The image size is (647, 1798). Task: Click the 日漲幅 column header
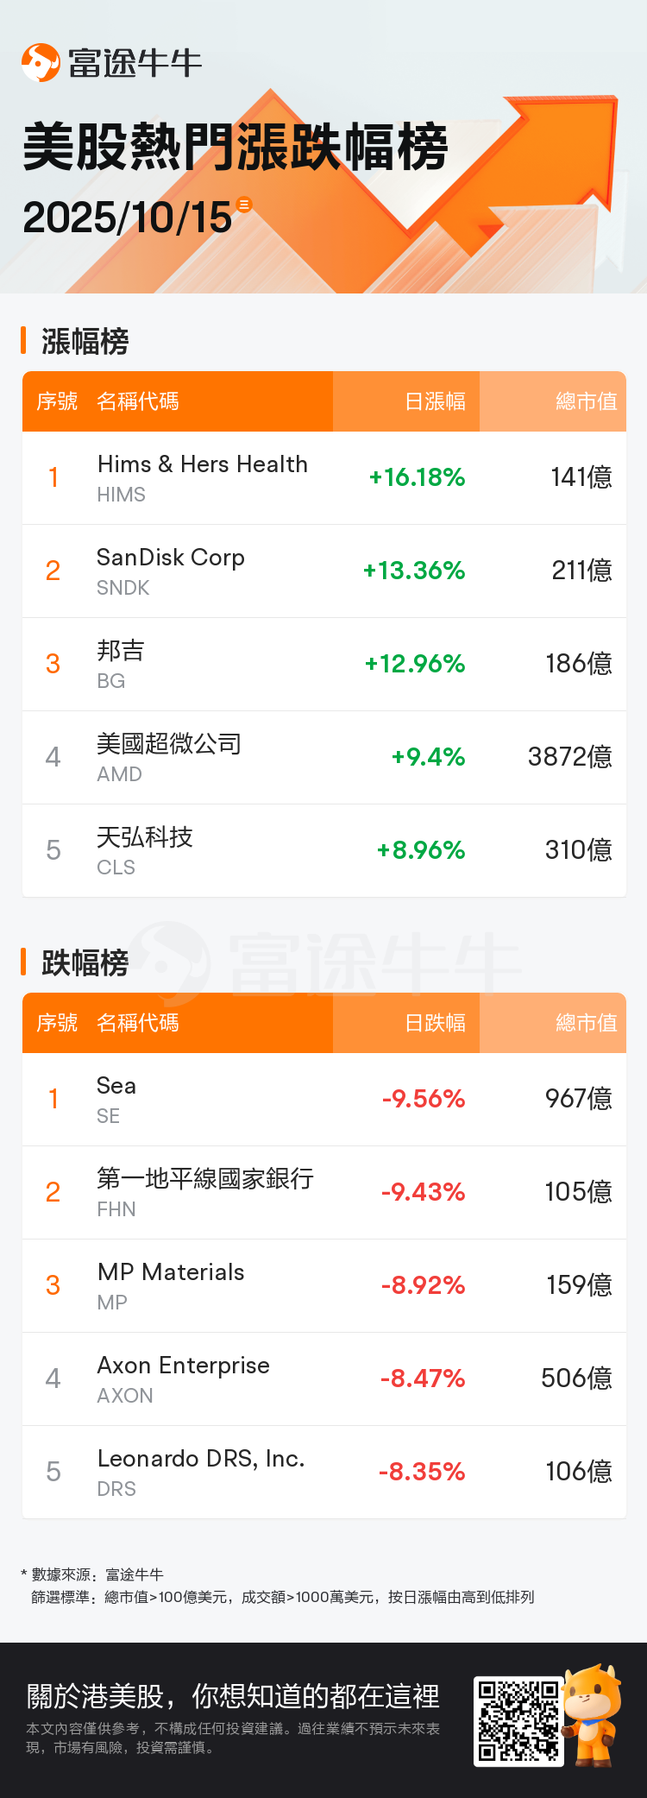[x=435, y=401]
